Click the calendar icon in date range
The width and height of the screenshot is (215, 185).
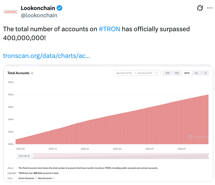tap(157, 73)
